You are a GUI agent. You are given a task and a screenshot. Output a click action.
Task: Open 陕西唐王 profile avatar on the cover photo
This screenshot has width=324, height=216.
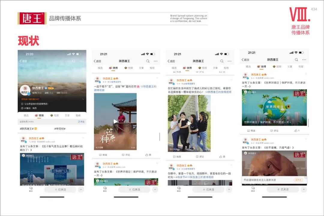pyautogui.click(x=25, y=90)
